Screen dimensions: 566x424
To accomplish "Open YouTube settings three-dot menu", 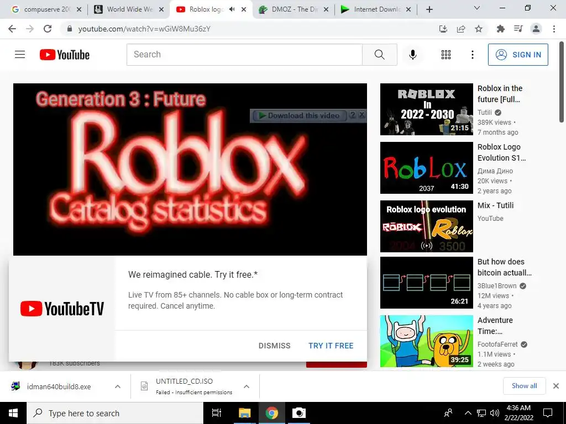I will pyautogui.click(x=472, y=55).
